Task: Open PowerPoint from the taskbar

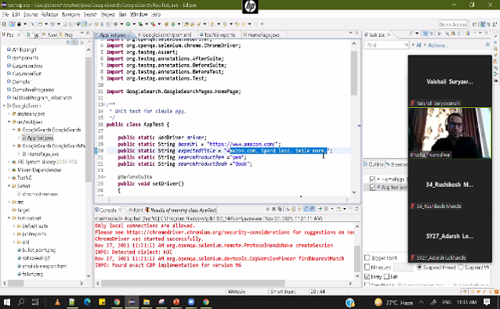Action: [176, 302]
